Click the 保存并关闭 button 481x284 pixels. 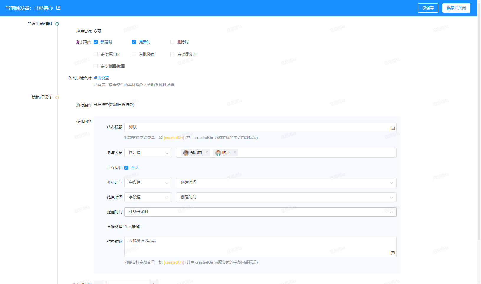(456, 8)
